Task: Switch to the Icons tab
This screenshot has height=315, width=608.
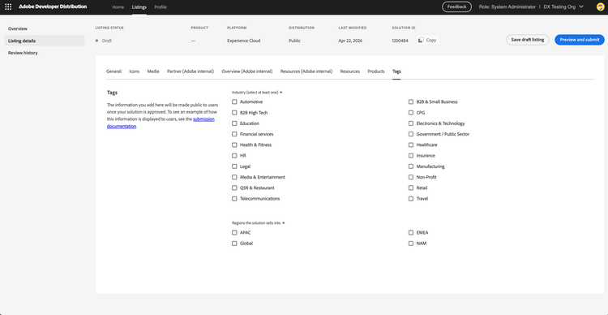Action: 134,71
